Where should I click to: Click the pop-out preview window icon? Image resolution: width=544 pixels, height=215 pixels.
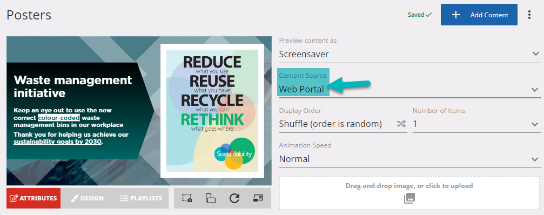258,198
